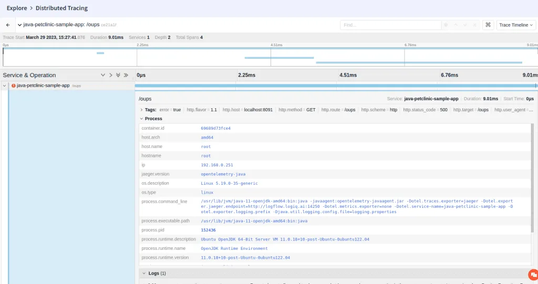Go back using the left arrow icon
The image size is (538, 284).
coord(8,25)
